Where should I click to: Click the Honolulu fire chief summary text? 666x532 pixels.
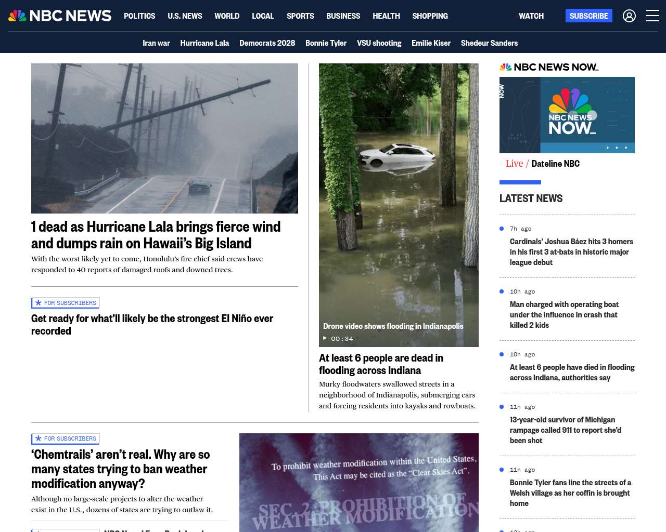point(147,264)
